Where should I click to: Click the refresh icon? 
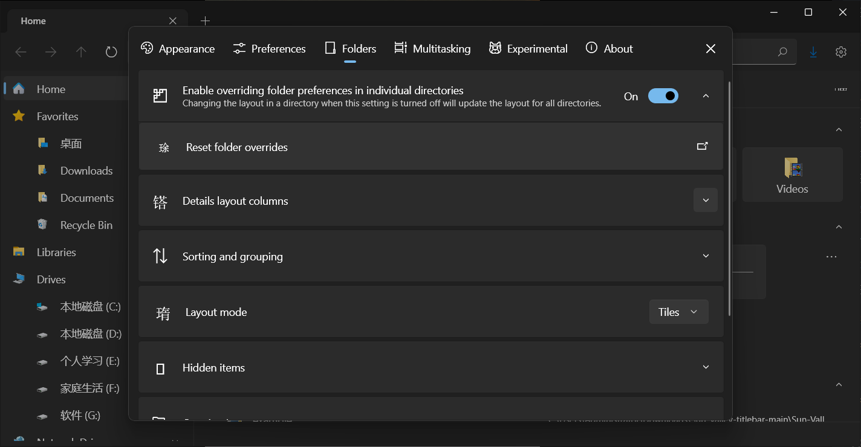tap(111, 52)
